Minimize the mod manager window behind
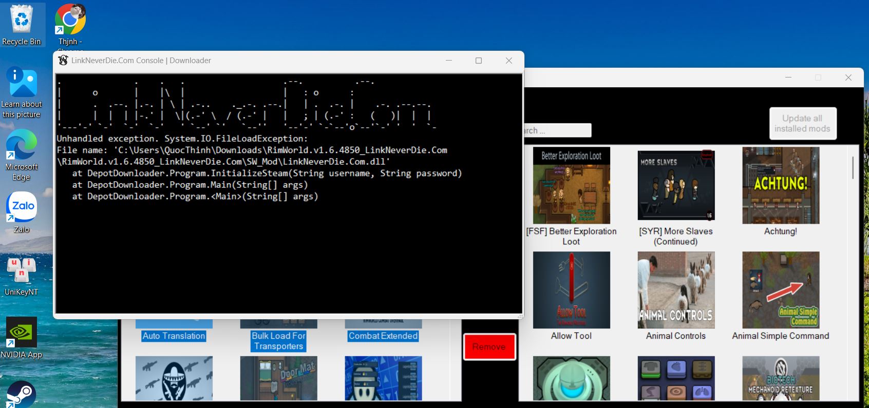The image size is (869, 408). [788, 77]
